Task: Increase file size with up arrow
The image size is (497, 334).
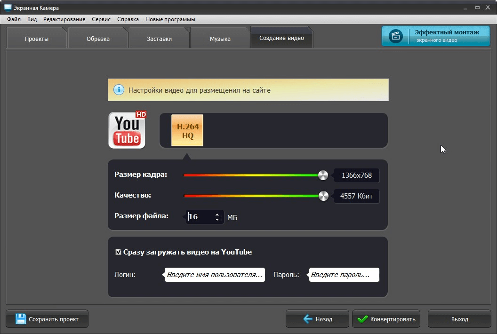Action: coord(217,214)
